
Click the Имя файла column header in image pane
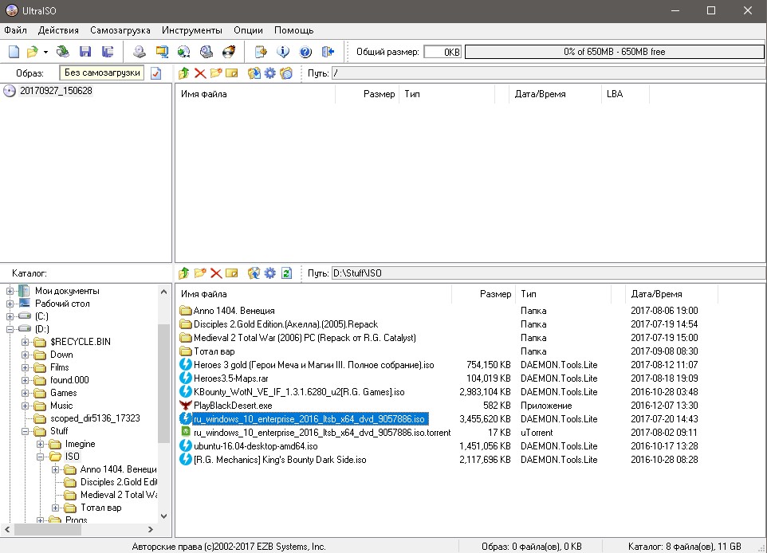[x=255, y=94]
